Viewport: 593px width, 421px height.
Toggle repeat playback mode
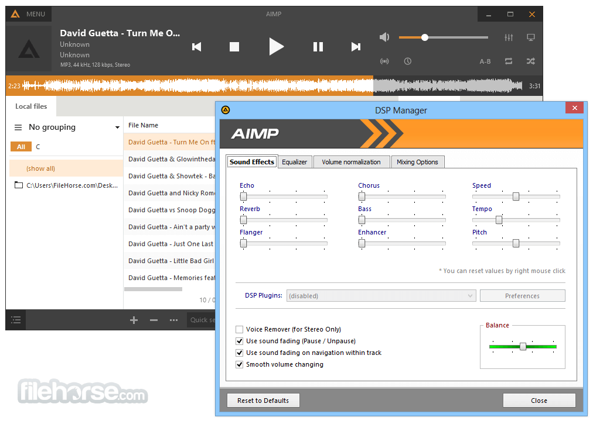[509, 61]
